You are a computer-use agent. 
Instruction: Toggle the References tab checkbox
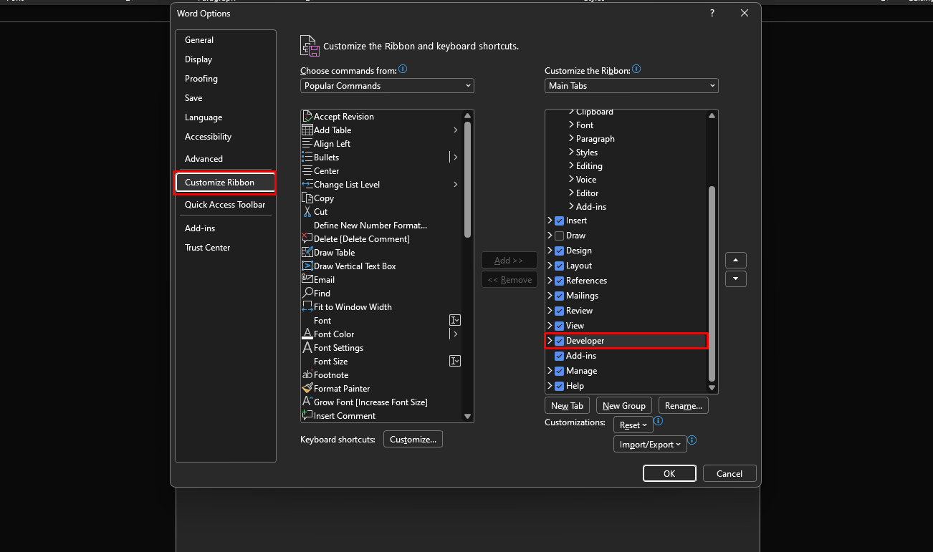(x=560, y=281)
